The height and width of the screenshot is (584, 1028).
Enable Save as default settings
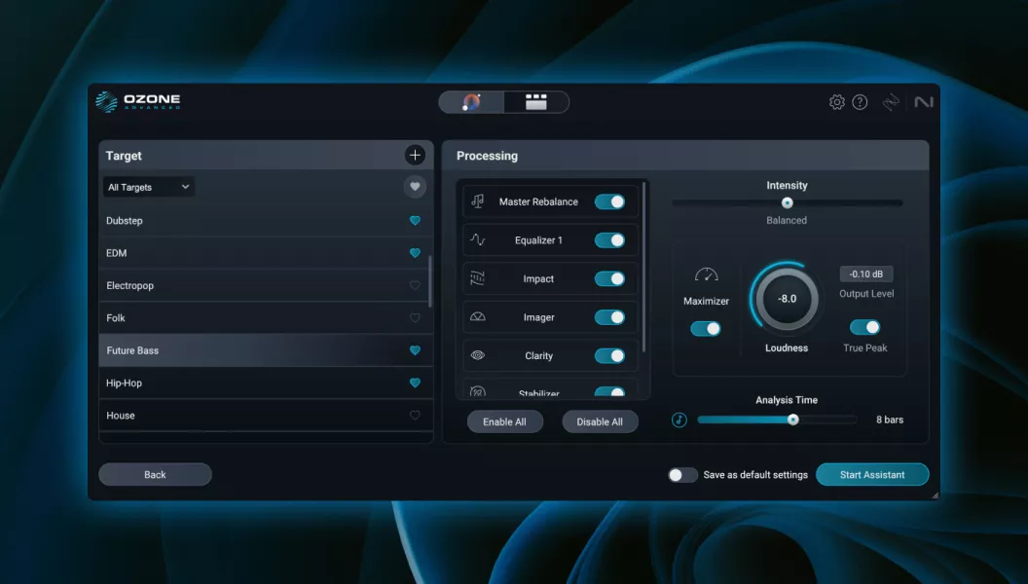(x=682, y=475)
